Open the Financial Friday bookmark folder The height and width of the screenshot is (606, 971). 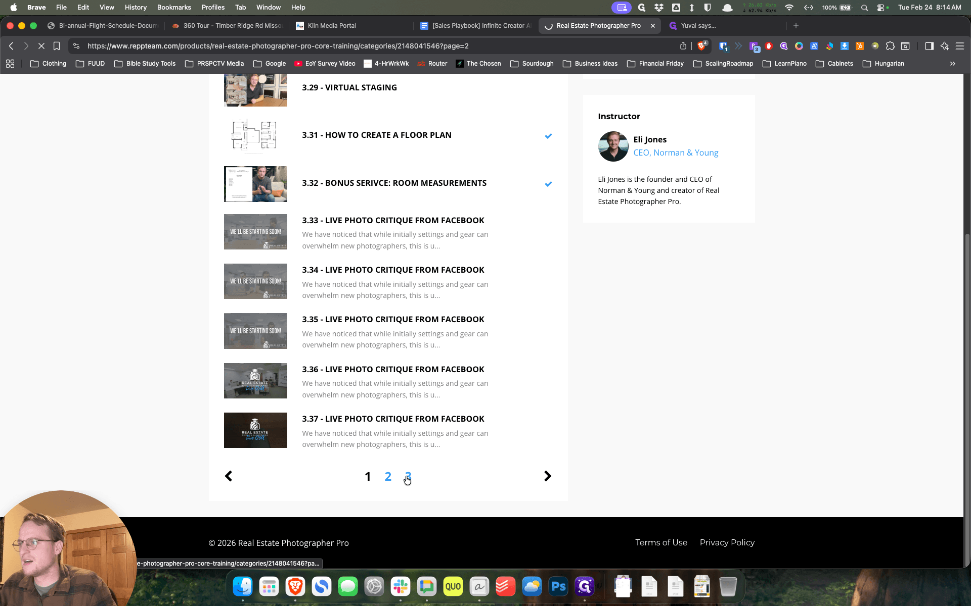pos(655,64)
